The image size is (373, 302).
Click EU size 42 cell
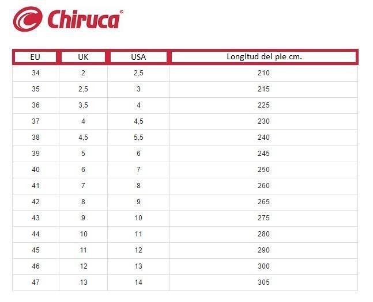coord(36,202)
